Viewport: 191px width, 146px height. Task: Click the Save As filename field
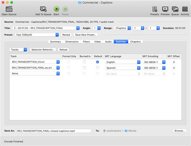(54, 131)
